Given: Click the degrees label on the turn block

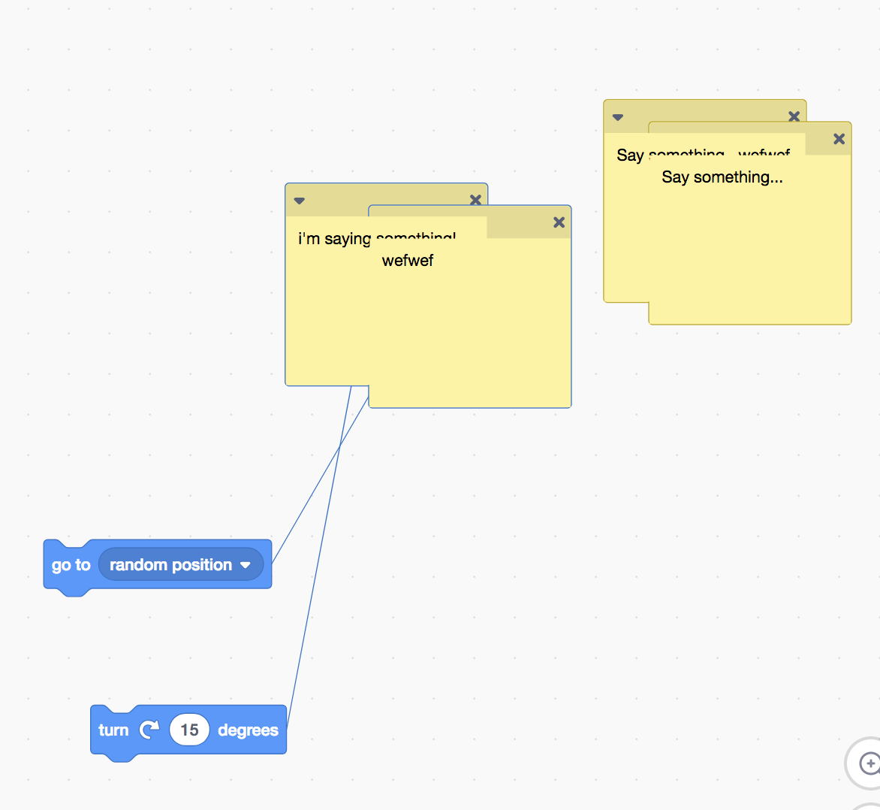Looking at the screenshot, I should [247, 729].
